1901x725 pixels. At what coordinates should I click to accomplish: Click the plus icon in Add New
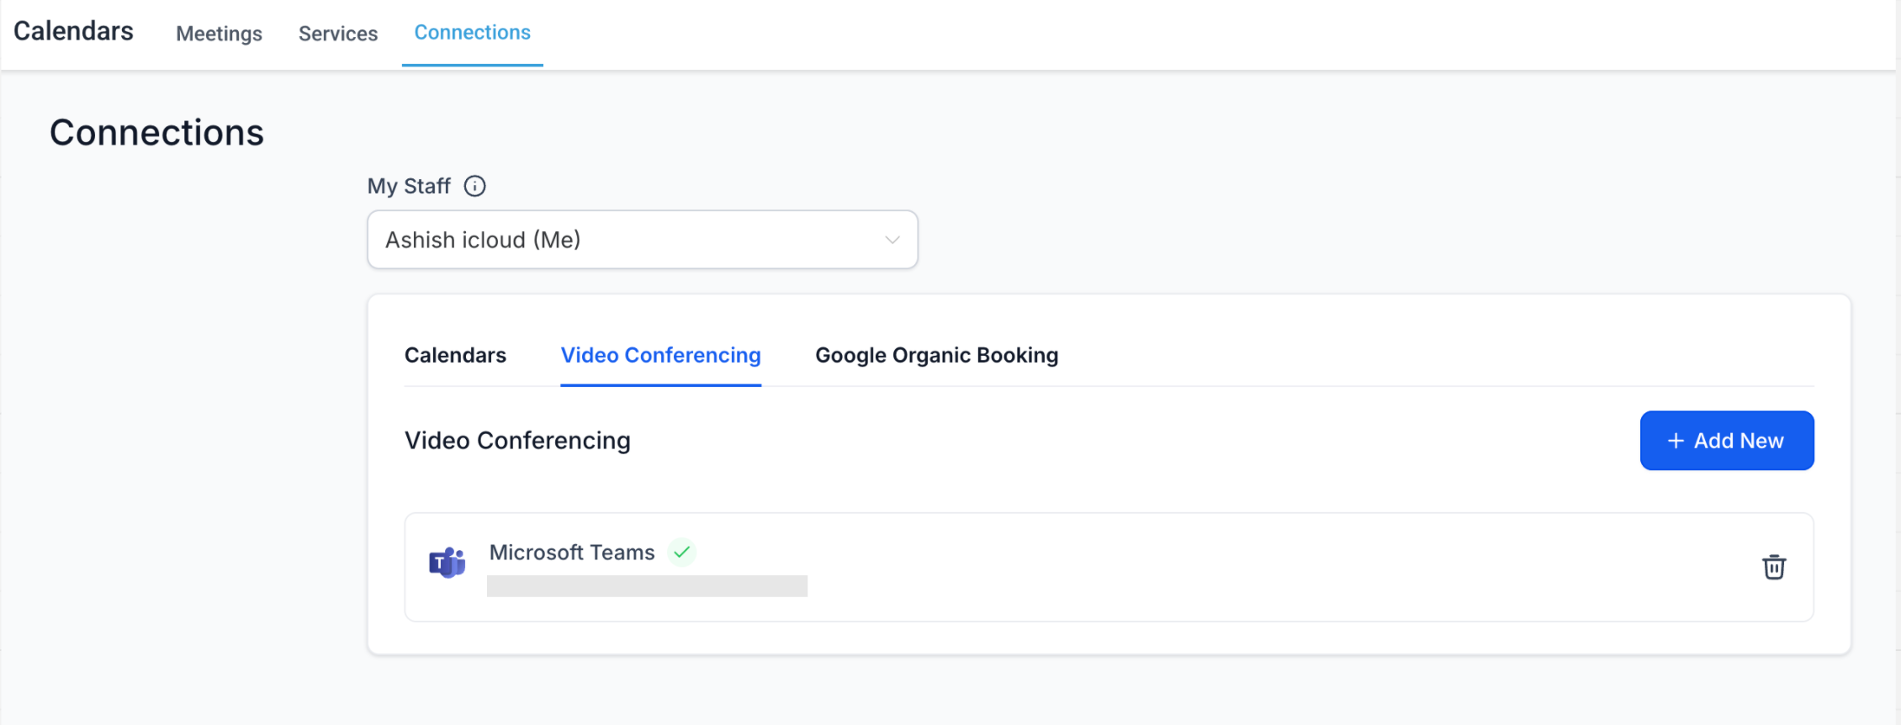click(x=1675, y=441)
